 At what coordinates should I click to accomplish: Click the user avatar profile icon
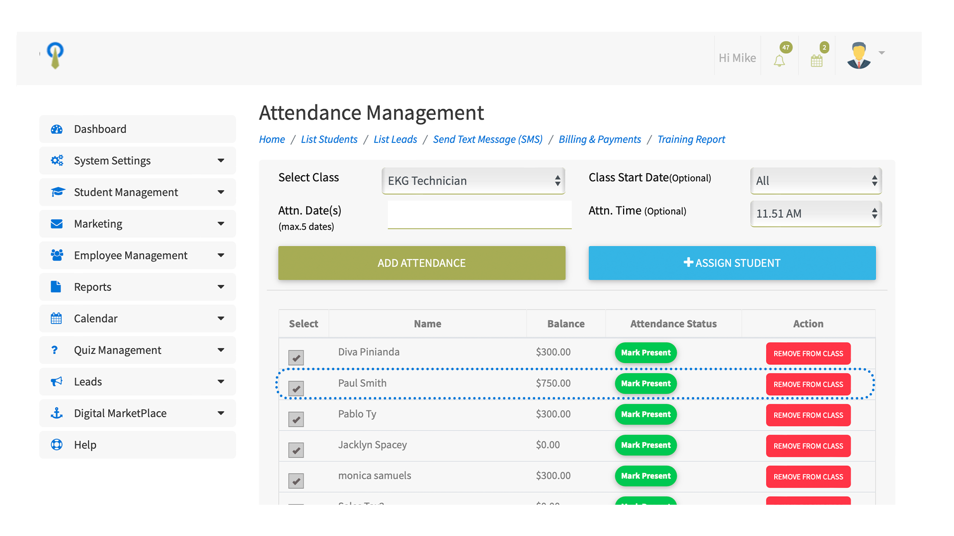tap(859, 55)
